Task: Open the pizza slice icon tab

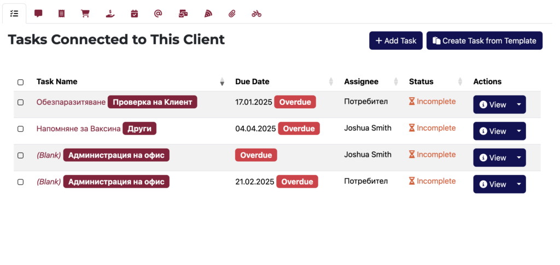Action: (208, 14)
